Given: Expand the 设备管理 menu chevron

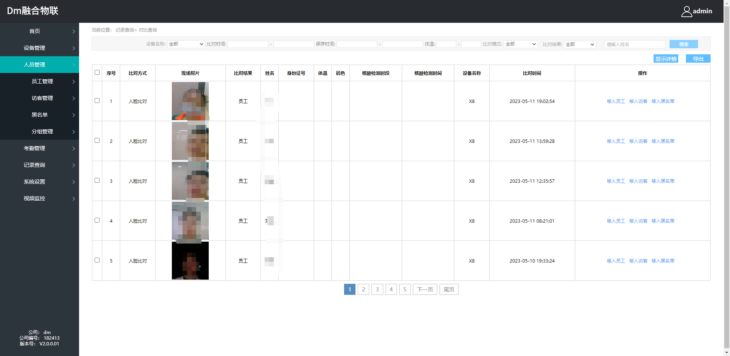Looking at the screenshot, I should pyautogui.click(x=74, y=48).
